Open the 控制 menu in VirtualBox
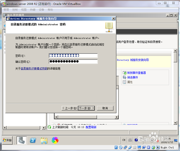The image size is (180, 151). coord(15,10)
